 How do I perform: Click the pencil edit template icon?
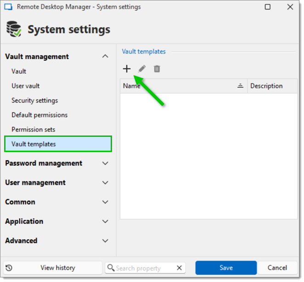point(142,69)
